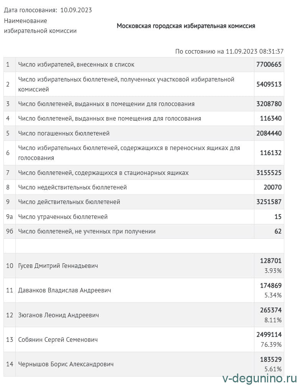Click row Число недействительных бюллетеней

click(72, 188)
